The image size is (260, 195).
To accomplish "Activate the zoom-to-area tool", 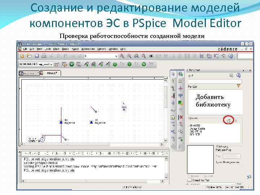I will tap(136, 56).
